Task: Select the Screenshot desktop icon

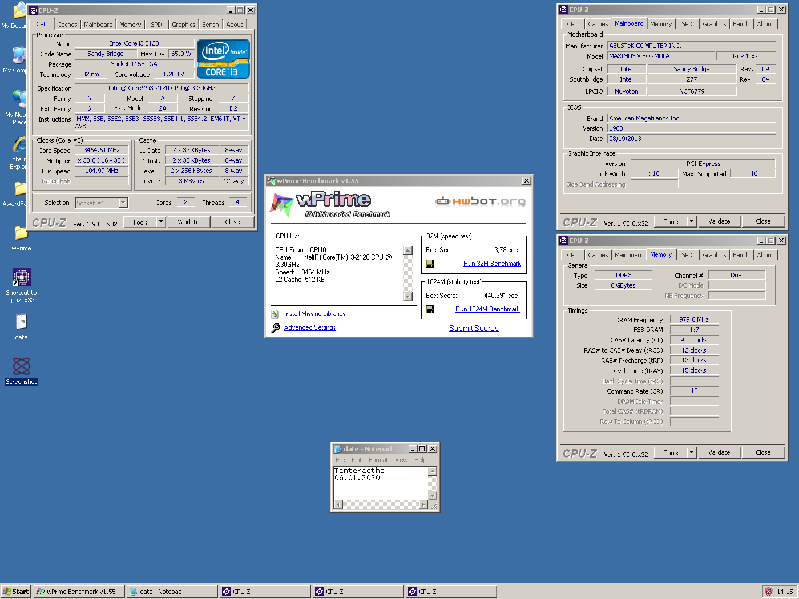Action: [21, 366]
